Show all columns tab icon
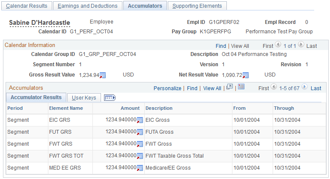Screen dimensions: 330x179 click(x=110, y=98)
